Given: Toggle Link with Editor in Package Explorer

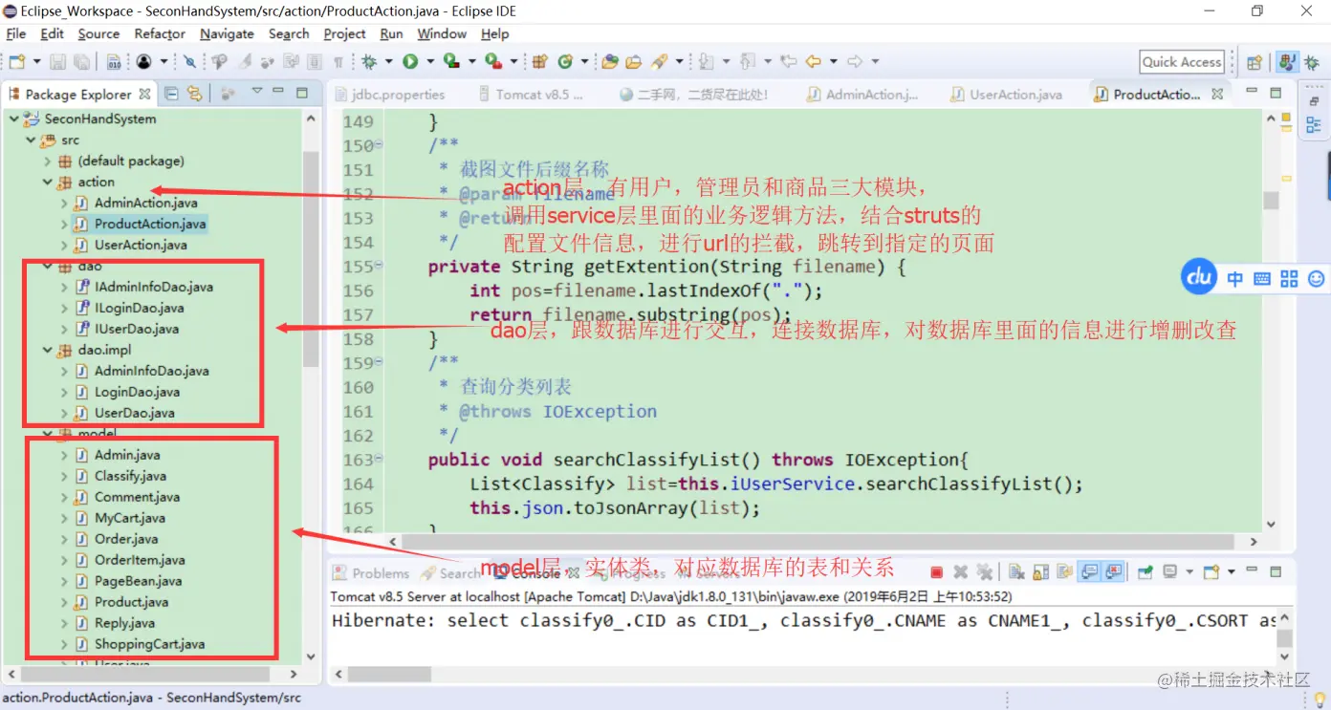Looking at the screenshot, I should coord(194,94).
